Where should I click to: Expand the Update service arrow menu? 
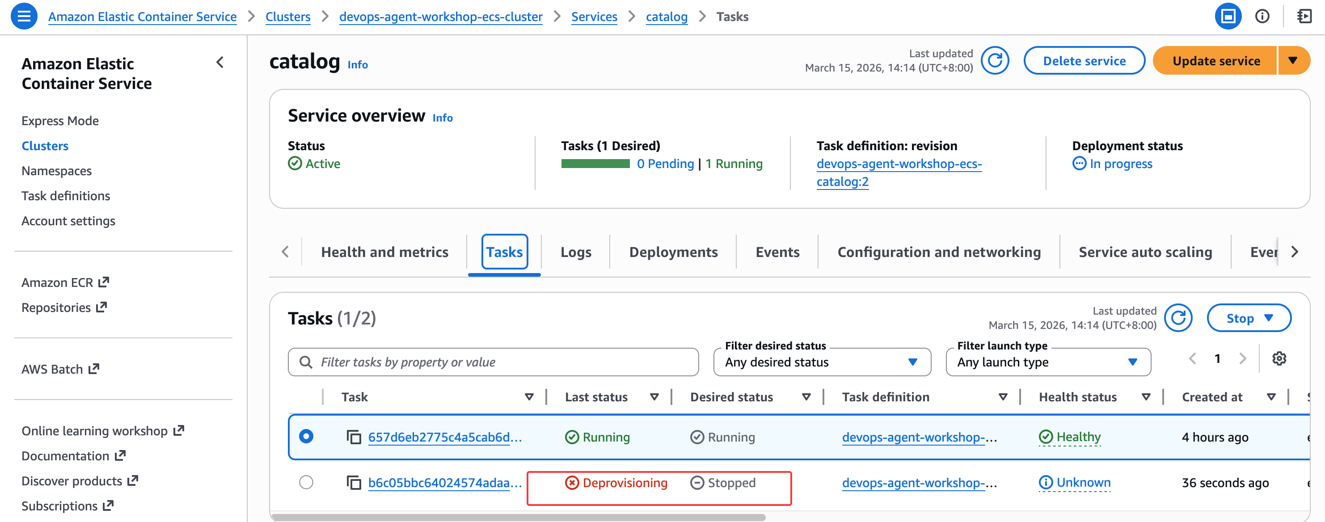(x=1293, y=61)
